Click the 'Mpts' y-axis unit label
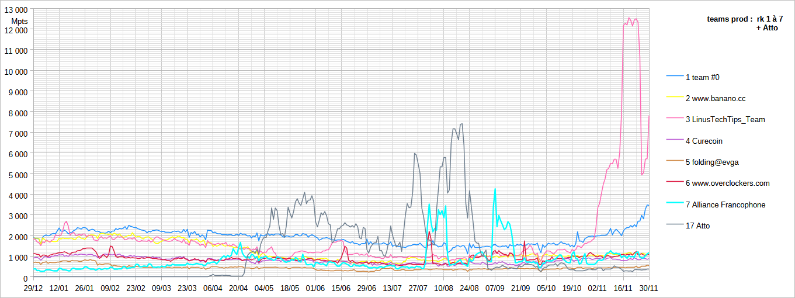The width and height of the screenshot is (795, 298). point(19,21)
